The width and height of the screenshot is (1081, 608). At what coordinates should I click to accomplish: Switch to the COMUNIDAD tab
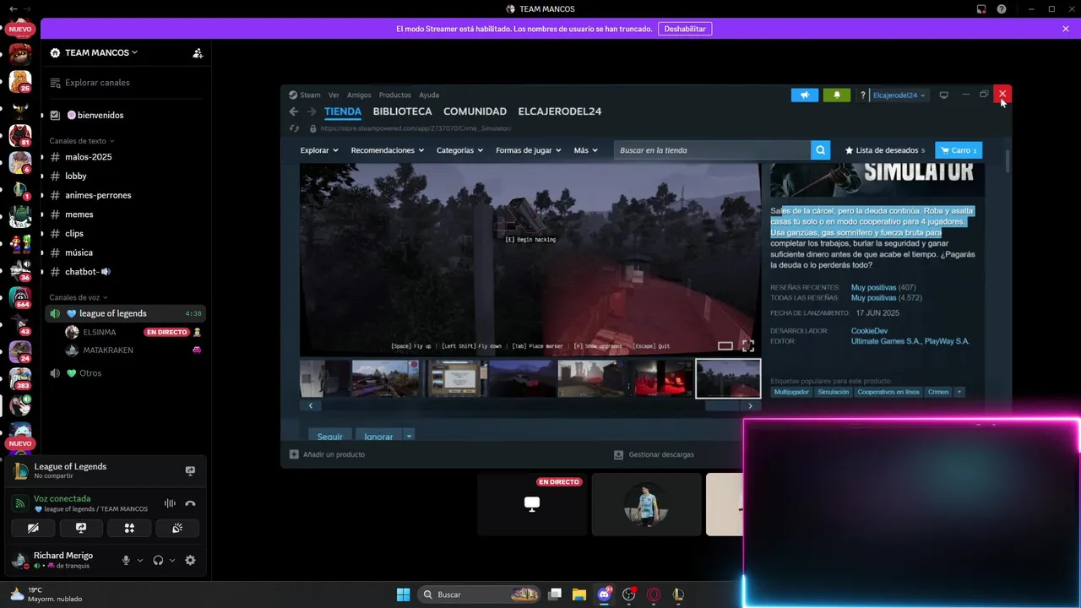point(475,111)
